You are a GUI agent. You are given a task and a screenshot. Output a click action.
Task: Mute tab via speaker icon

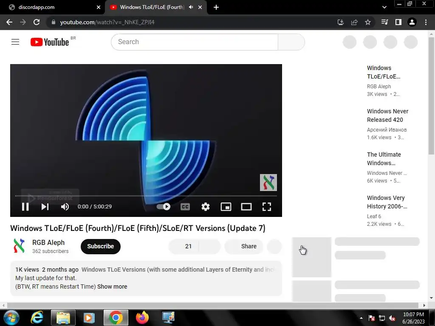(x=191, y=7)
